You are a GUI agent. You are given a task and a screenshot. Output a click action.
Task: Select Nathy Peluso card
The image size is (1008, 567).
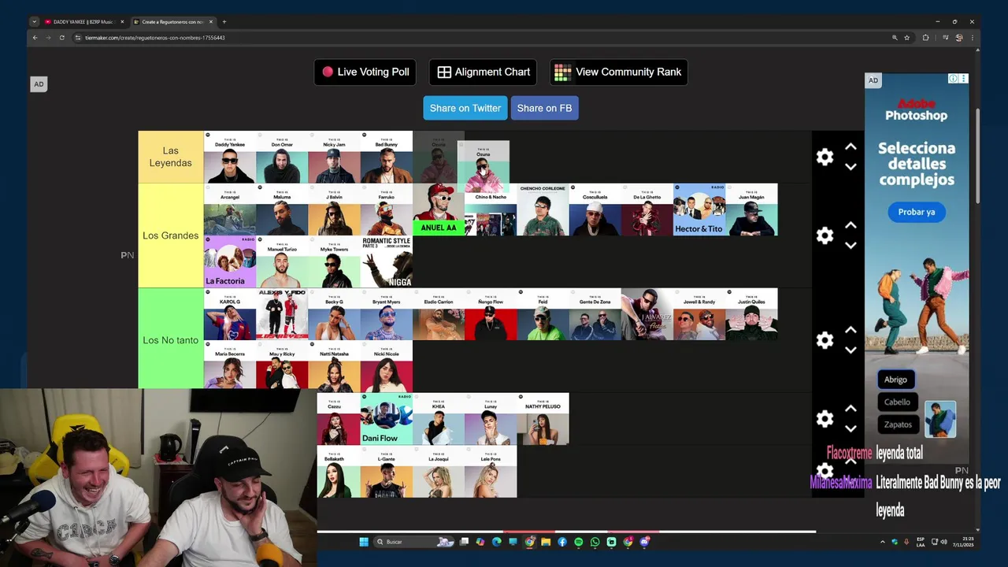pyautogui.click(x=543, y=419)
